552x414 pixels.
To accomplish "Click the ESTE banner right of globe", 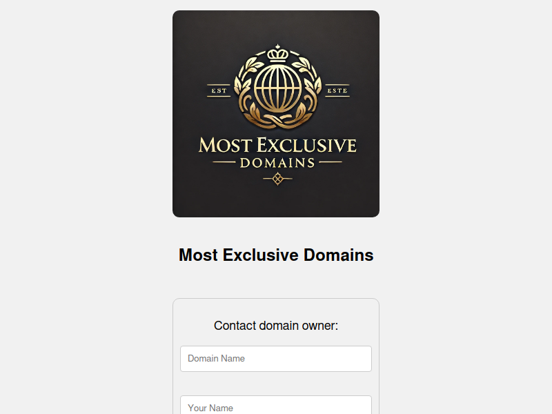I will pos(337,91).
